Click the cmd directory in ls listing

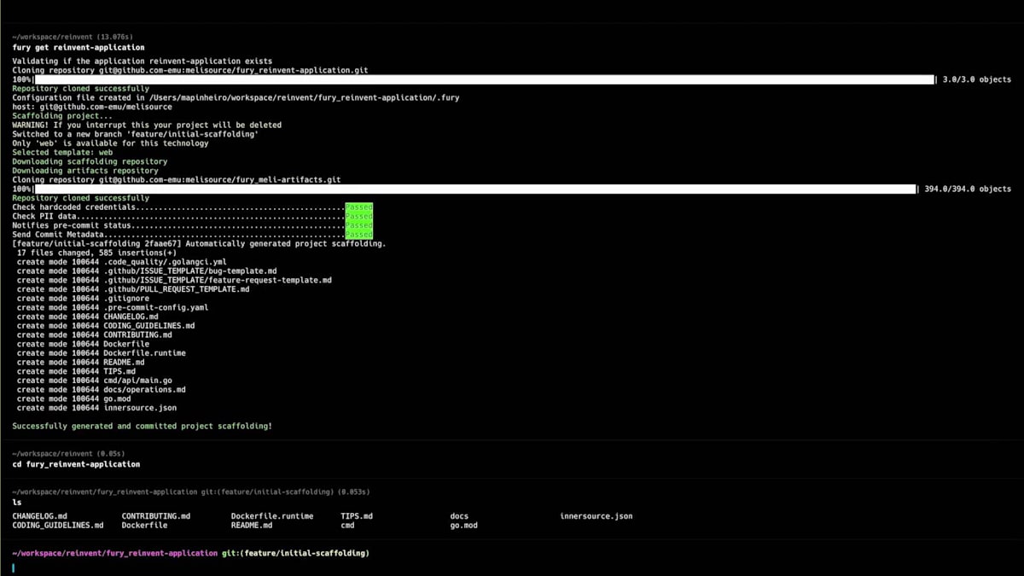[x=347, y=526]
